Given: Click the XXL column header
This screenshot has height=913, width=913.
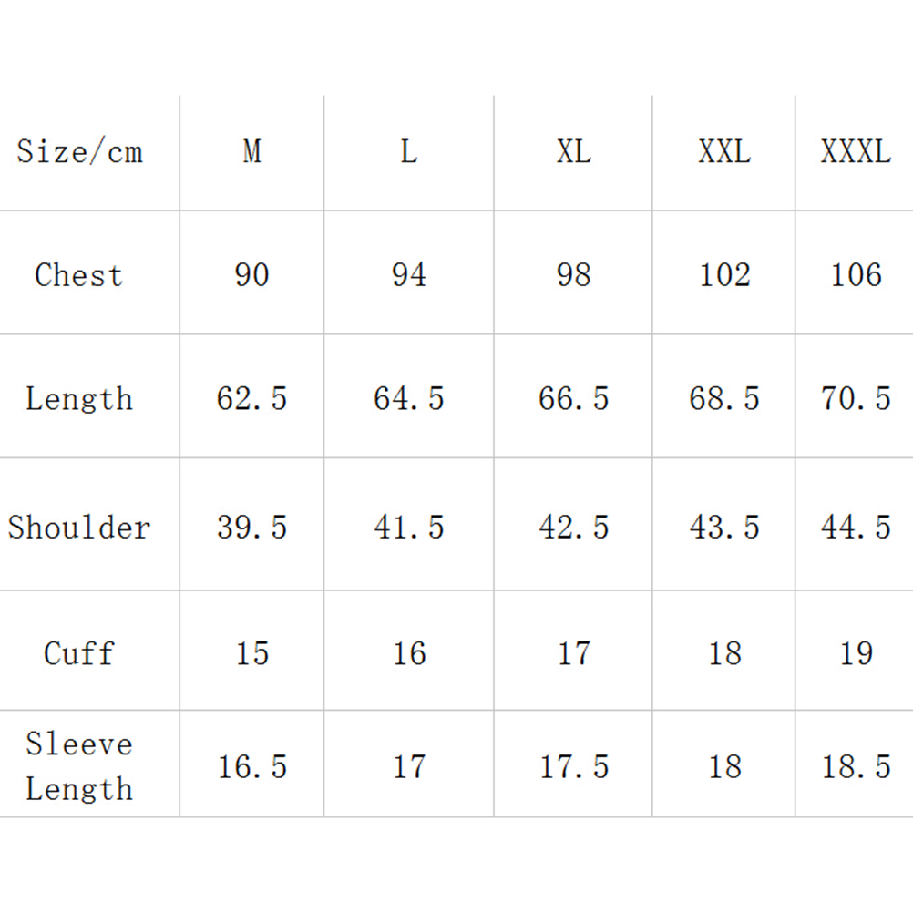Looking at the screenshot, I should pos(724,151).
